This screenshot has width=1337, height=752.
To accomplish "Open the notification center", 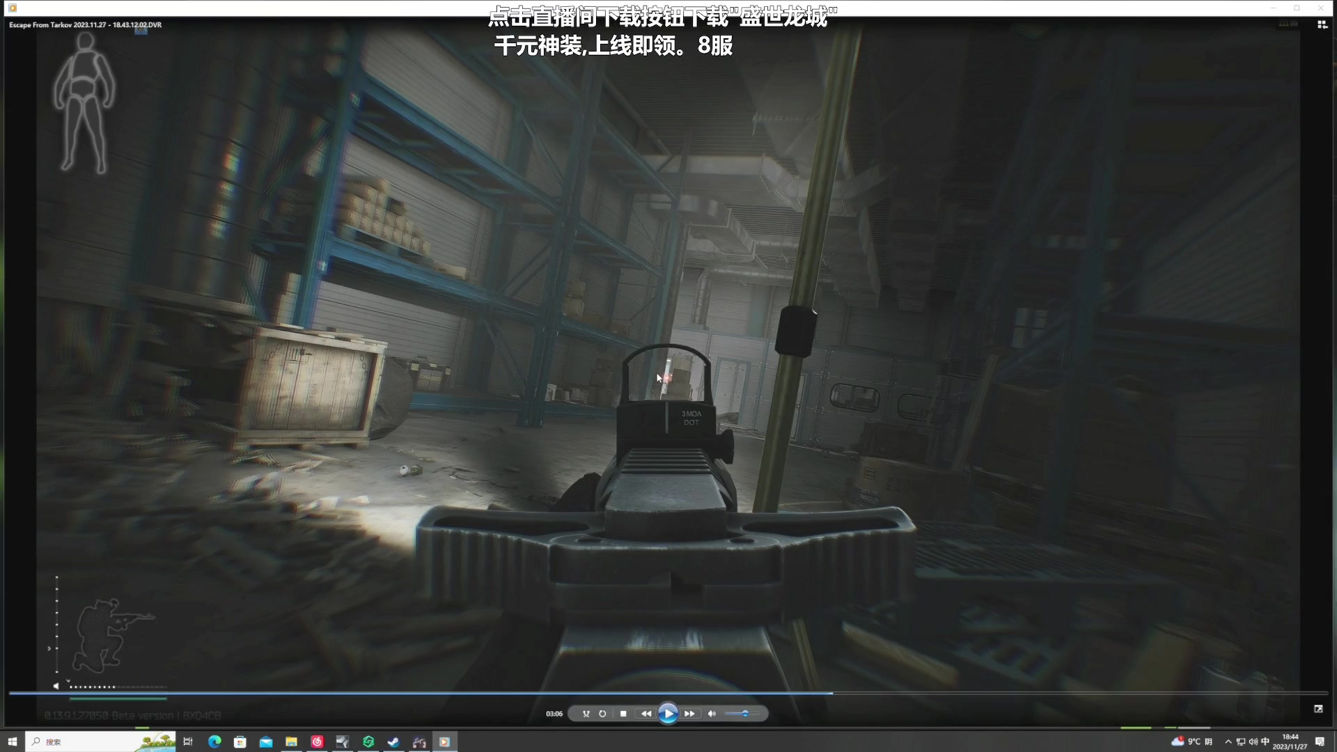I will point(1320,742).
